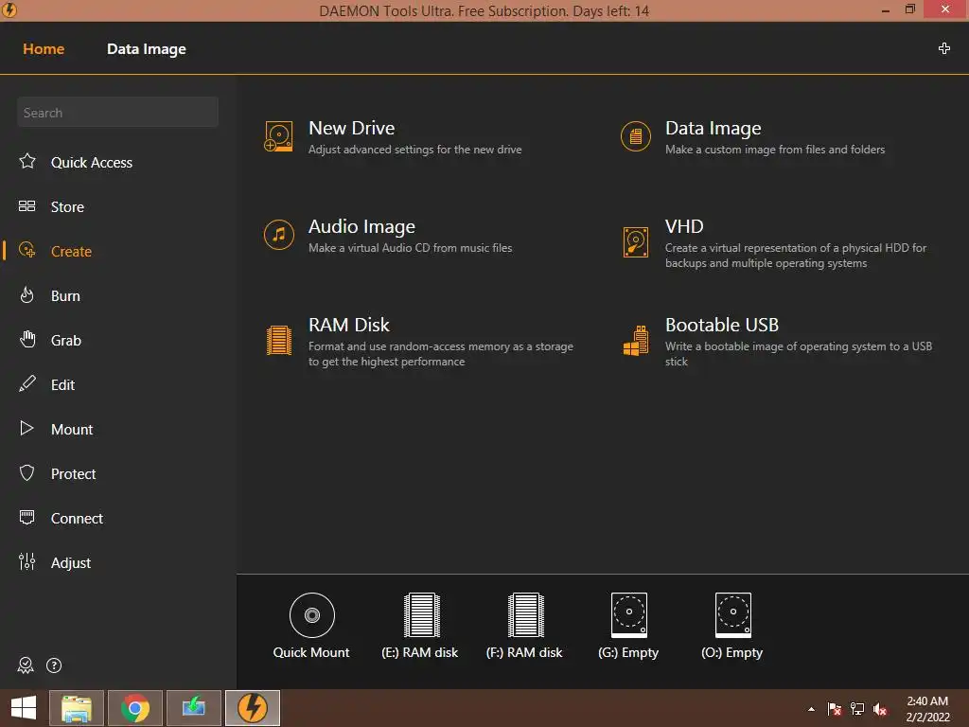Click the muted volume tray icon
The image size is (969, 727).
(880, 709)
